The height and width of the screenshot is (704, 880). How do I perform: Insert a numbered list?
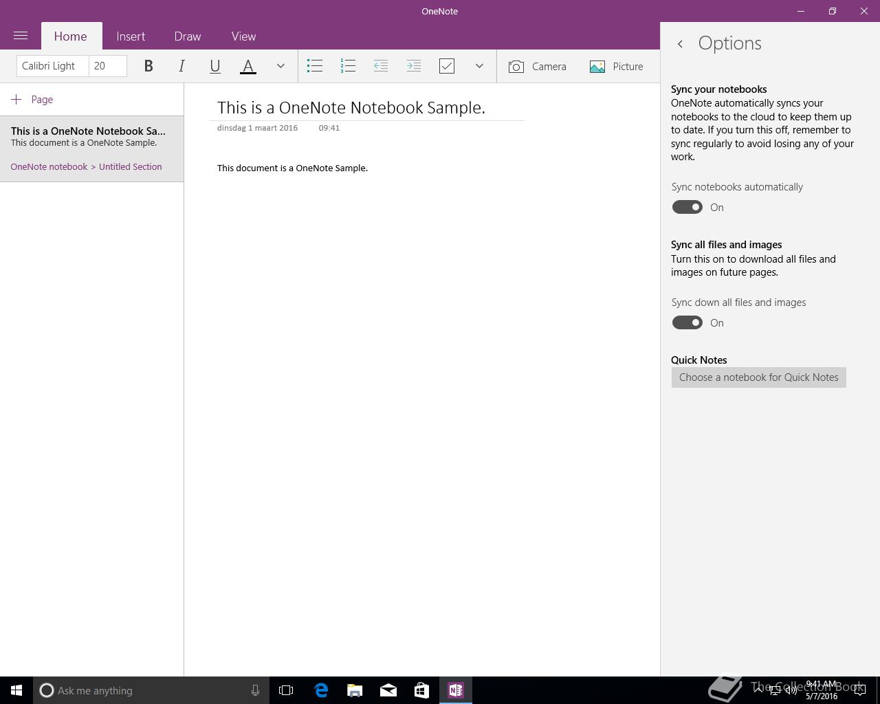[x=348, y=66]
